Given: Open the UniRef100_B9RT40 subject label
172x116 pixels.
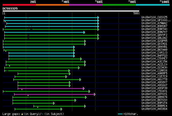Looking at the screenshot, I should click(154, 29).
